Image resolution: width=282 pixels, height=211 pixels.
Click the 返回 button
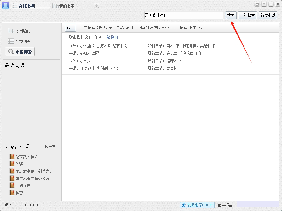click(x=71, y=28)
